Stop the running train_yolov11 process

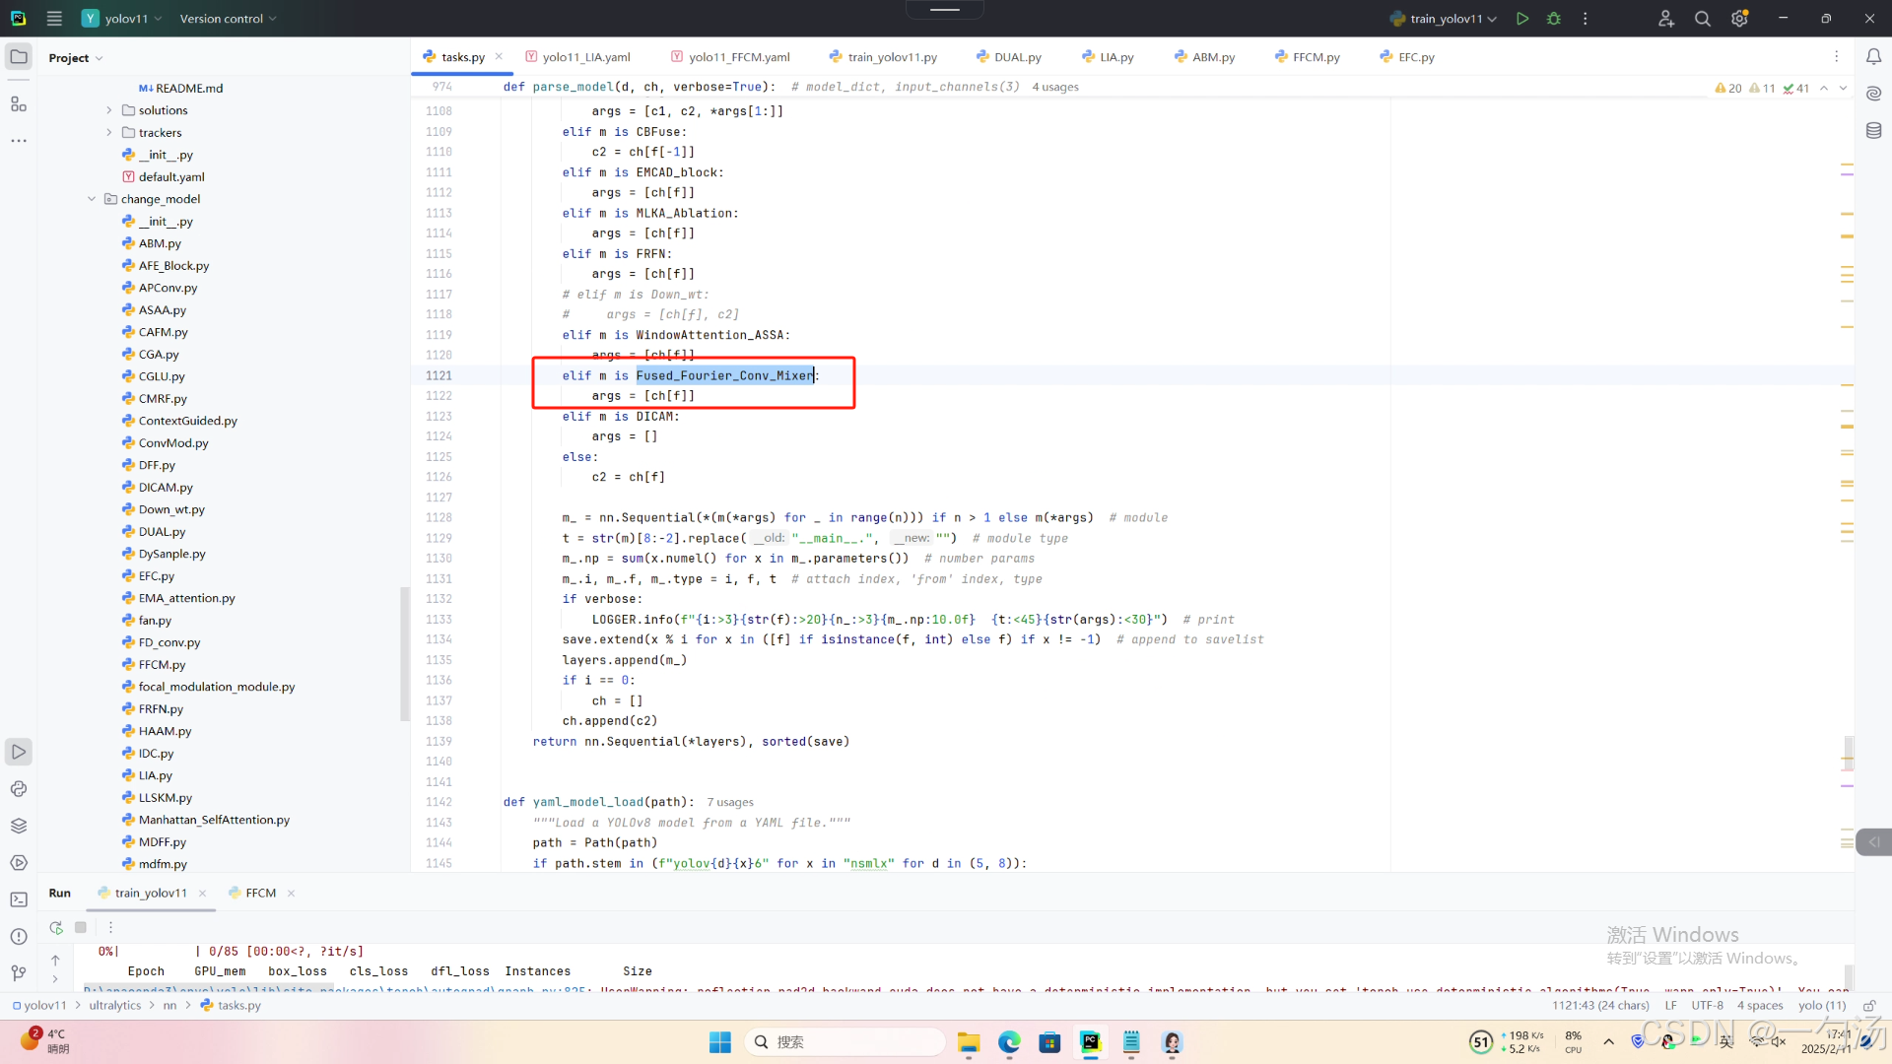pyautogui.click(x=81, y=927)
